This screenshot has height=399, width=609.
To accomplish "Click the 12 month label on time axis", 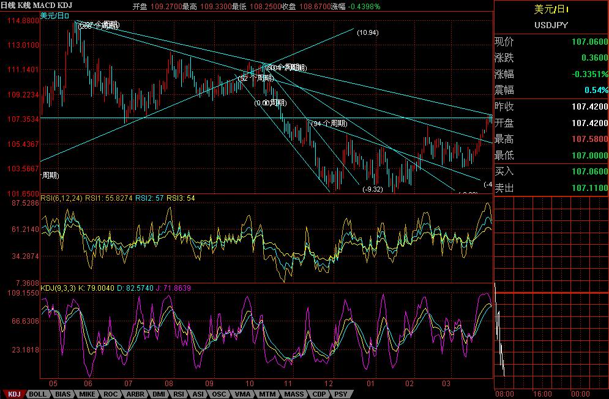I will pyautogui.click(x=329, y=384).
